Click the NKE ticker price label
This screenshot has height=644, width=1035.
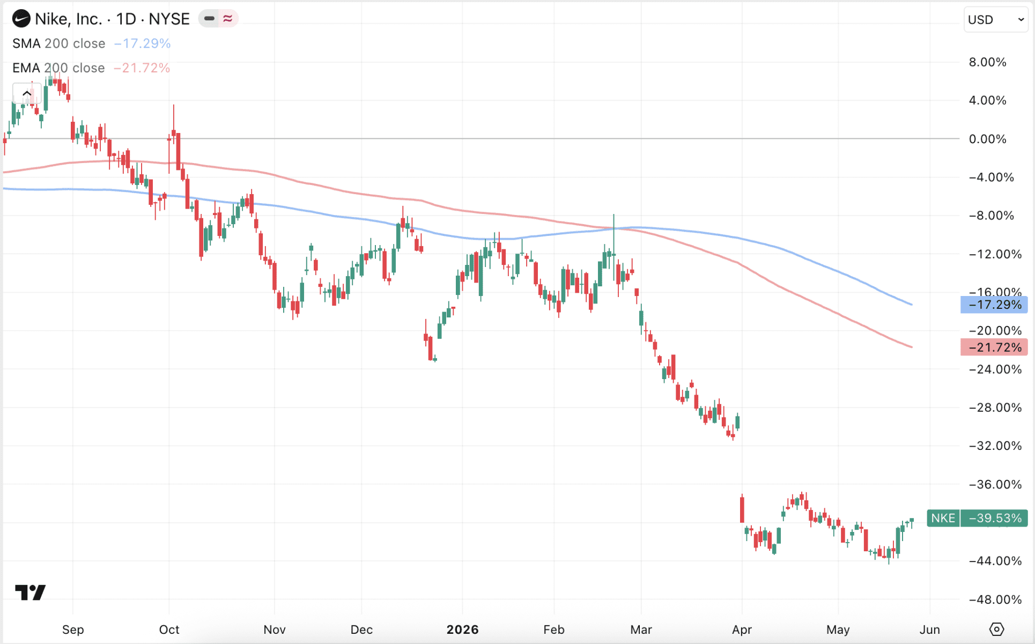pyautogui.click(x=943, y=518)
